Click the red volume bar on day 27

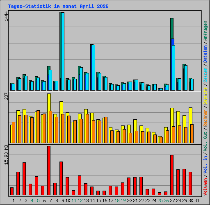[172, 175]
